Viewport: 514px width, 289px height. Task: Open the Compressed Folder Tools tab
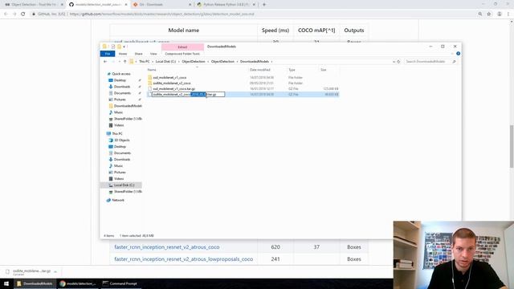point(182,54)
